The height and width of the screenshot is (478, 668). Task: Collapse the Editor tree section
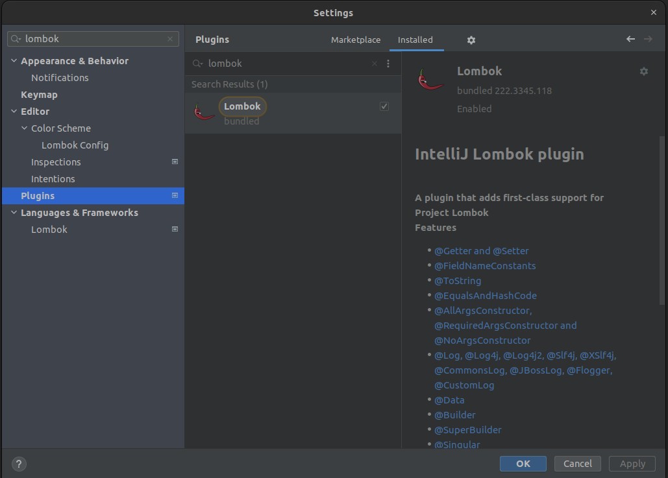pos(14,112)
